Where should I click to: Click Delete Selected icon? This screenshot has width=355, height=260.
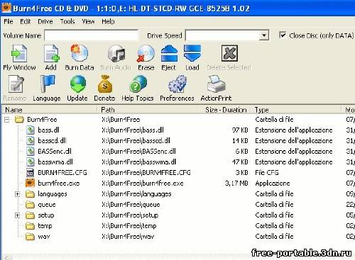pyautogui.click(x=229, y=53)
